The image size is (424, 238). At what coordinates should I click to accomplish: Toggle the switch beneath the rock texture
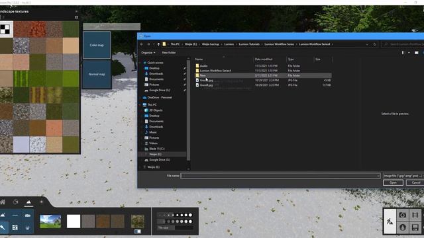138,231
